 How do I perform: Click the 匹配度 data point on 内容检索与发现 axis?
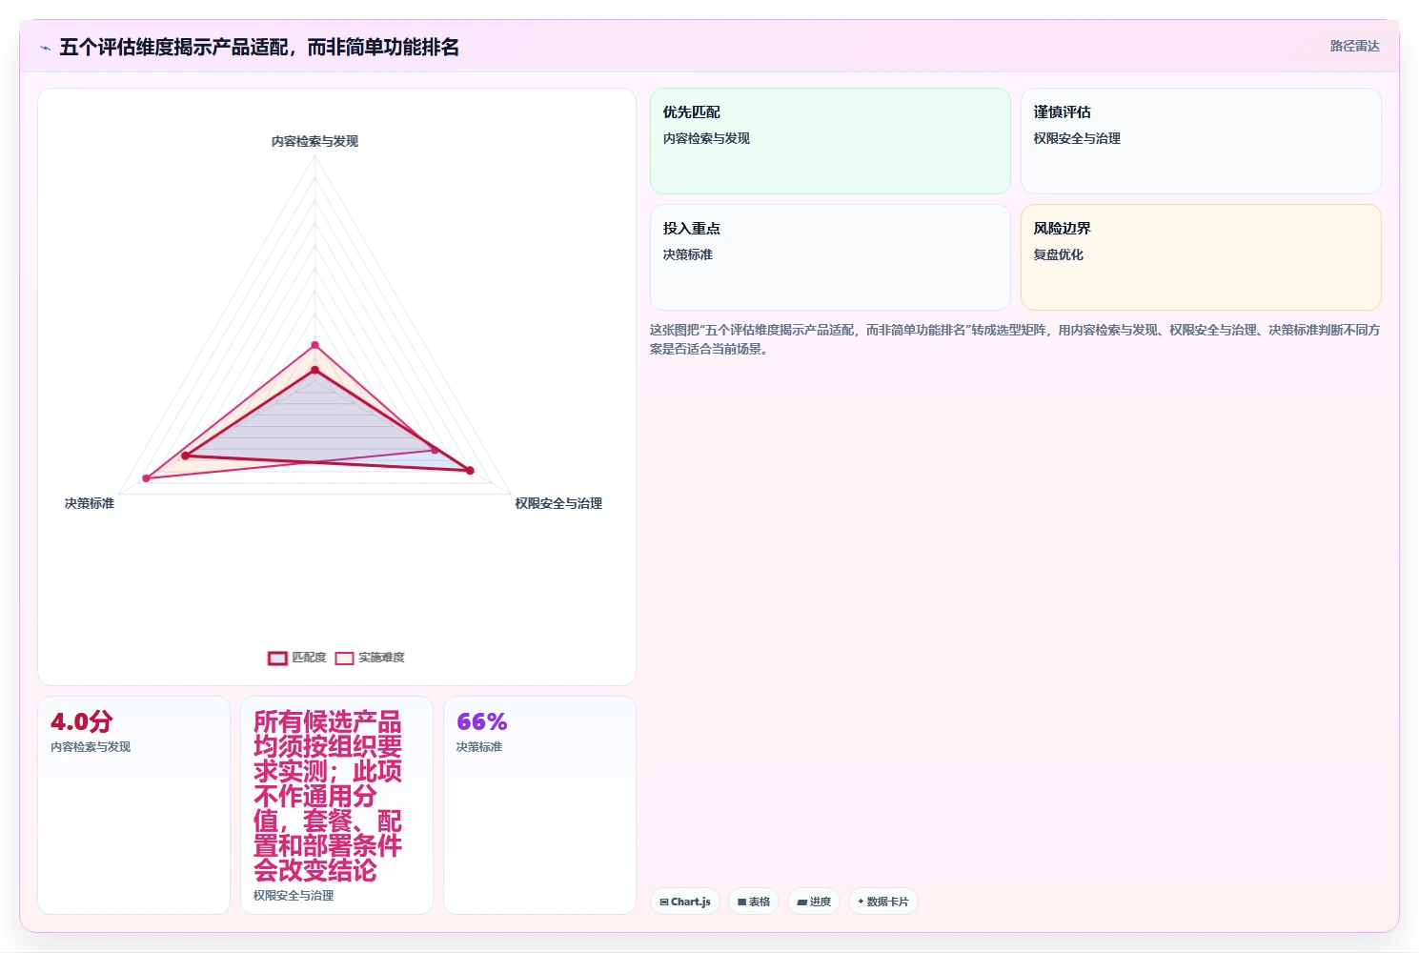[314, 370]
